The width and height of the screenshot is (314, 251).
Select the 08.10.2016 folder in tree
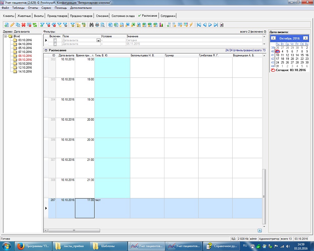click(x=25, y=56)
